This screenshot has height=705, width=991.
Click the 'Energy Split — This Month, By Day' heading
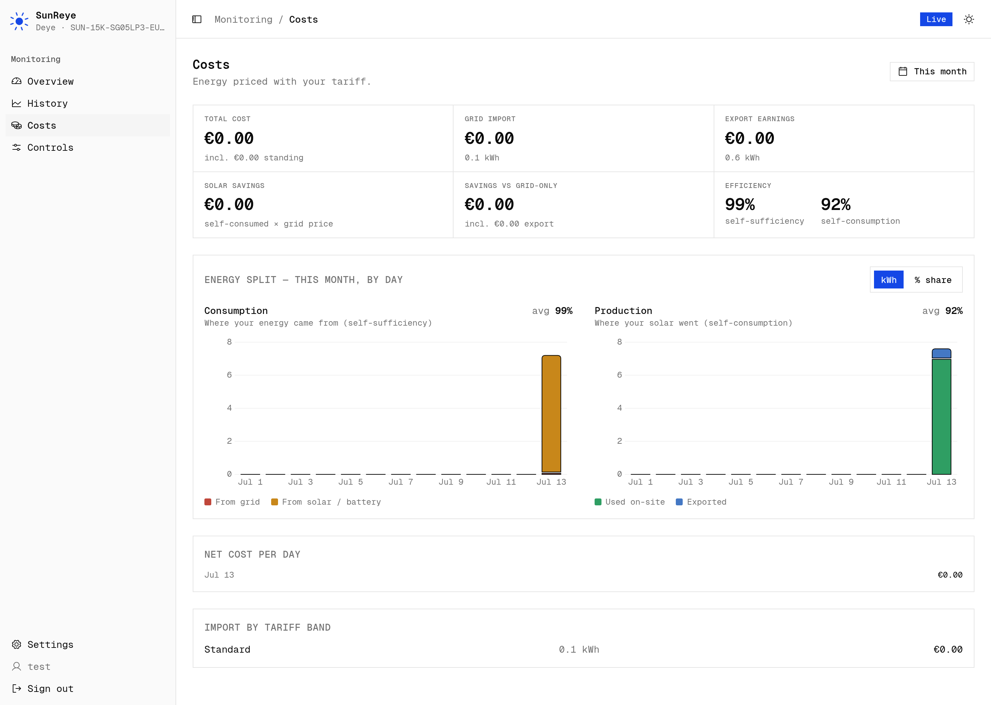(x=303, y=280)
